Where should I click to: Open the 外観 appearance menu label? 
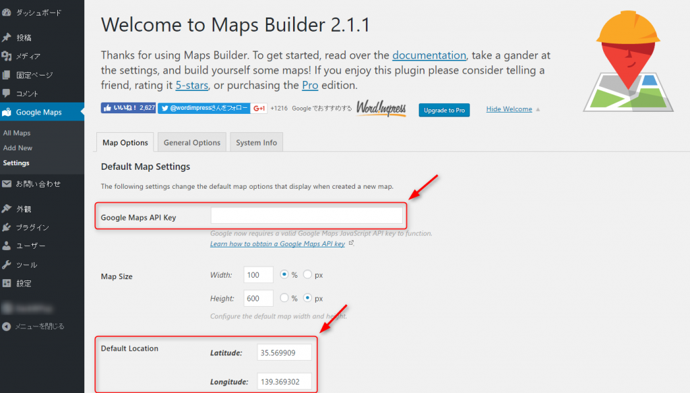[x=24, y=209]
